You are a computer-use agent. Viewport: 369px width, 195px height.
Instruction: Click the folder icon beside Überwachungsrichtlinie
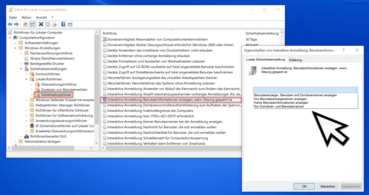click(x=37, y=84)
